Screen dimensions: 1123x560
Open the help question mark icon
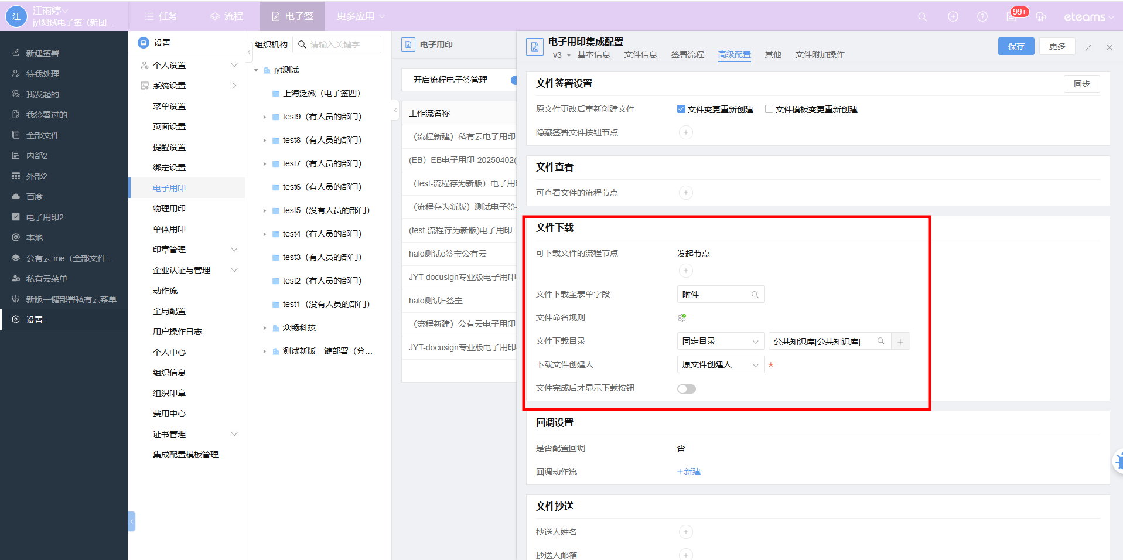click(x=982, y=16)
